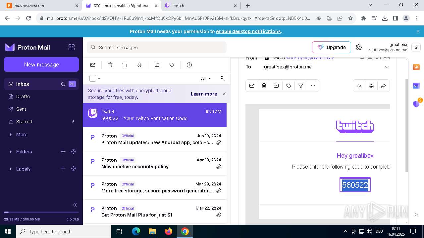Switch to buzzheavier.com browser tab
Screen dimensions: 424x238
(x=42, y=6)
